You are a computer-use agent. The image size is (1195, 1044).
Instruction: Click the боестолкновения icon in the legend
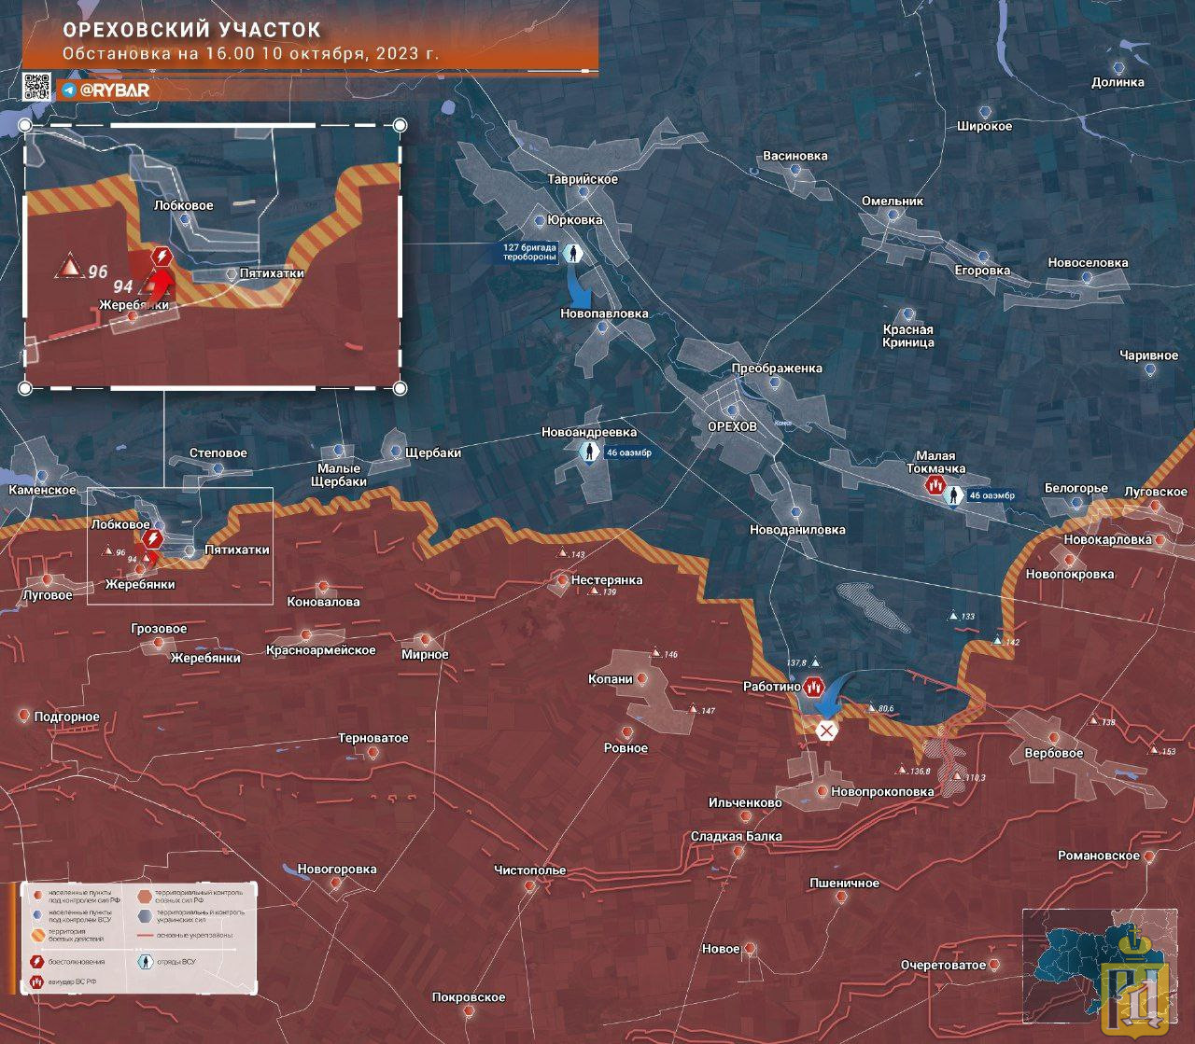36,962
